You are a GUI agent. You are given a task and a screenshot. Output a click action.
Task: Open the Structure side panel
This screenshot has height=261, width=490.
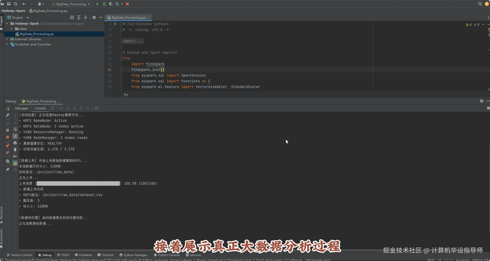(x=2, y=215)
